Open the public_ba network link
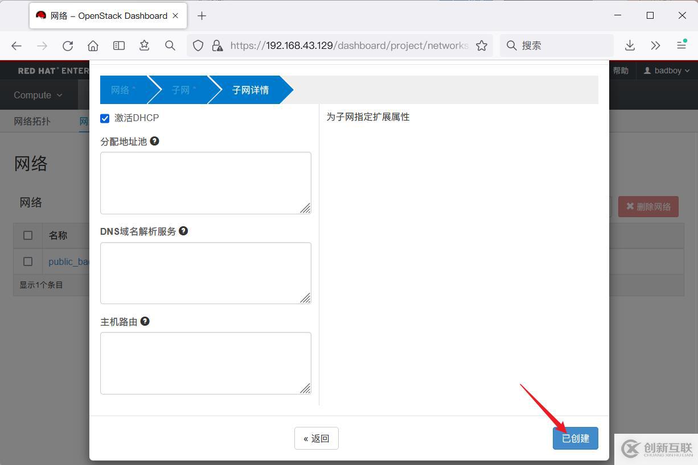698x465 pixels. pos(69,261)
